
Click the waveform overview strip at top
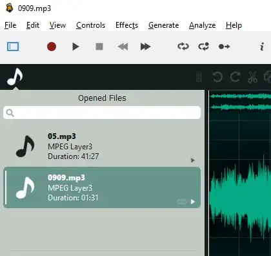[240, 101]
